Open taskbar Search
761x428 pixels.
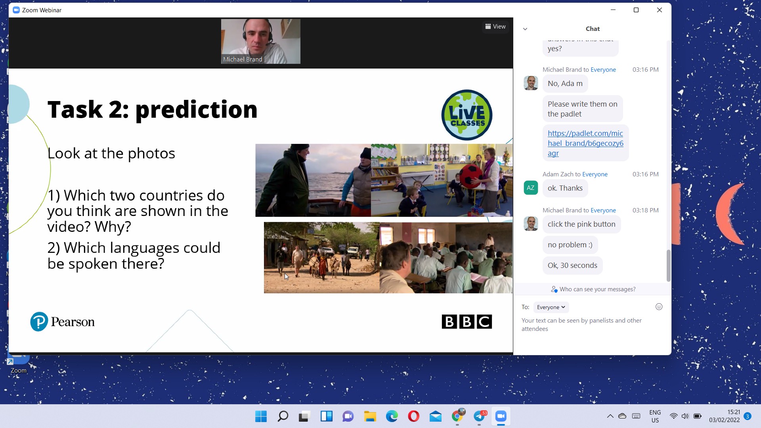(283, 417)
